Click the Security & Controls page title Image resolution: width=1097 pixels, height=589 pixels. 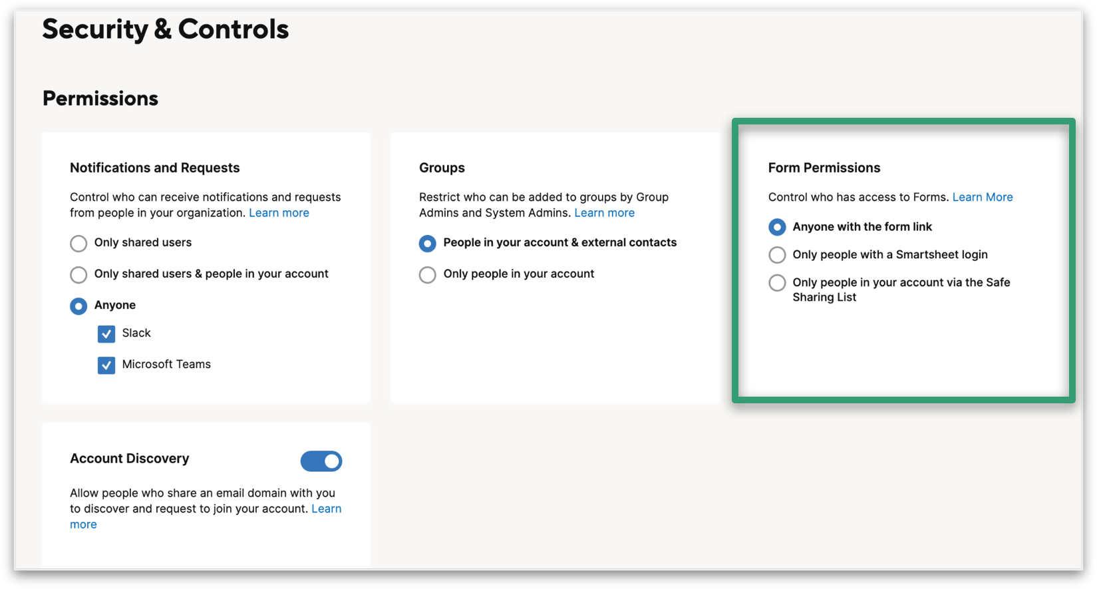pyautogui.click(x=166, y=29)
